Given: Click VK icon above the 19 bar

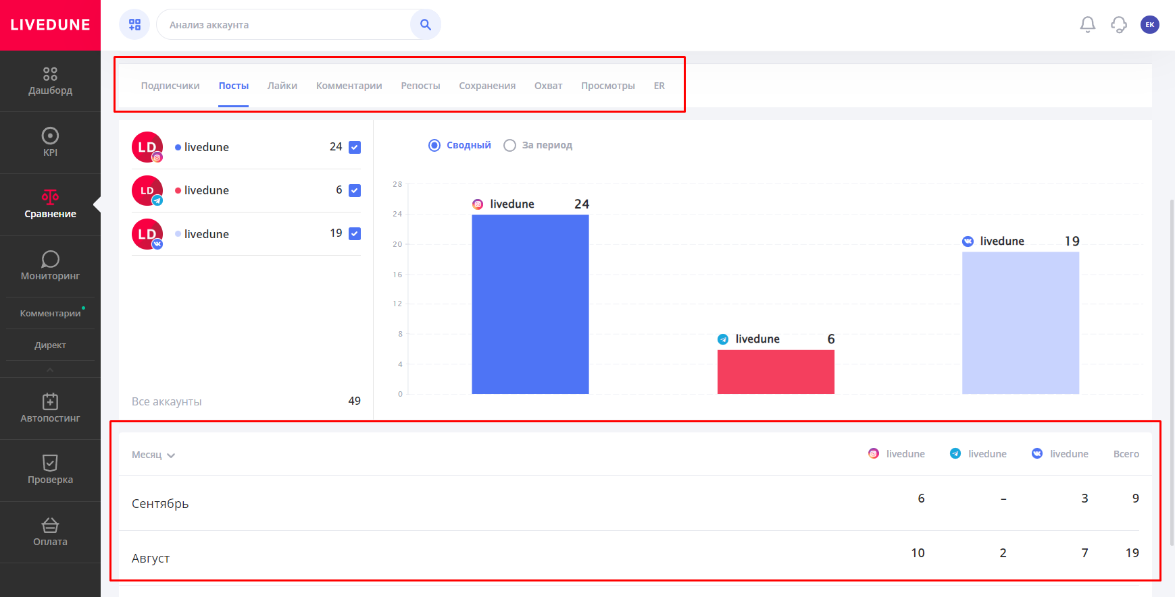Looking at the screenshot, I should 968,241.
